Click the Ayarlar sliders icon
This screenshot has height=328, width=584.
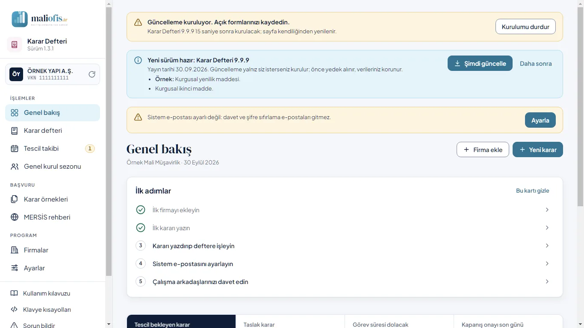pyautogui.click(x=15, y=268)
